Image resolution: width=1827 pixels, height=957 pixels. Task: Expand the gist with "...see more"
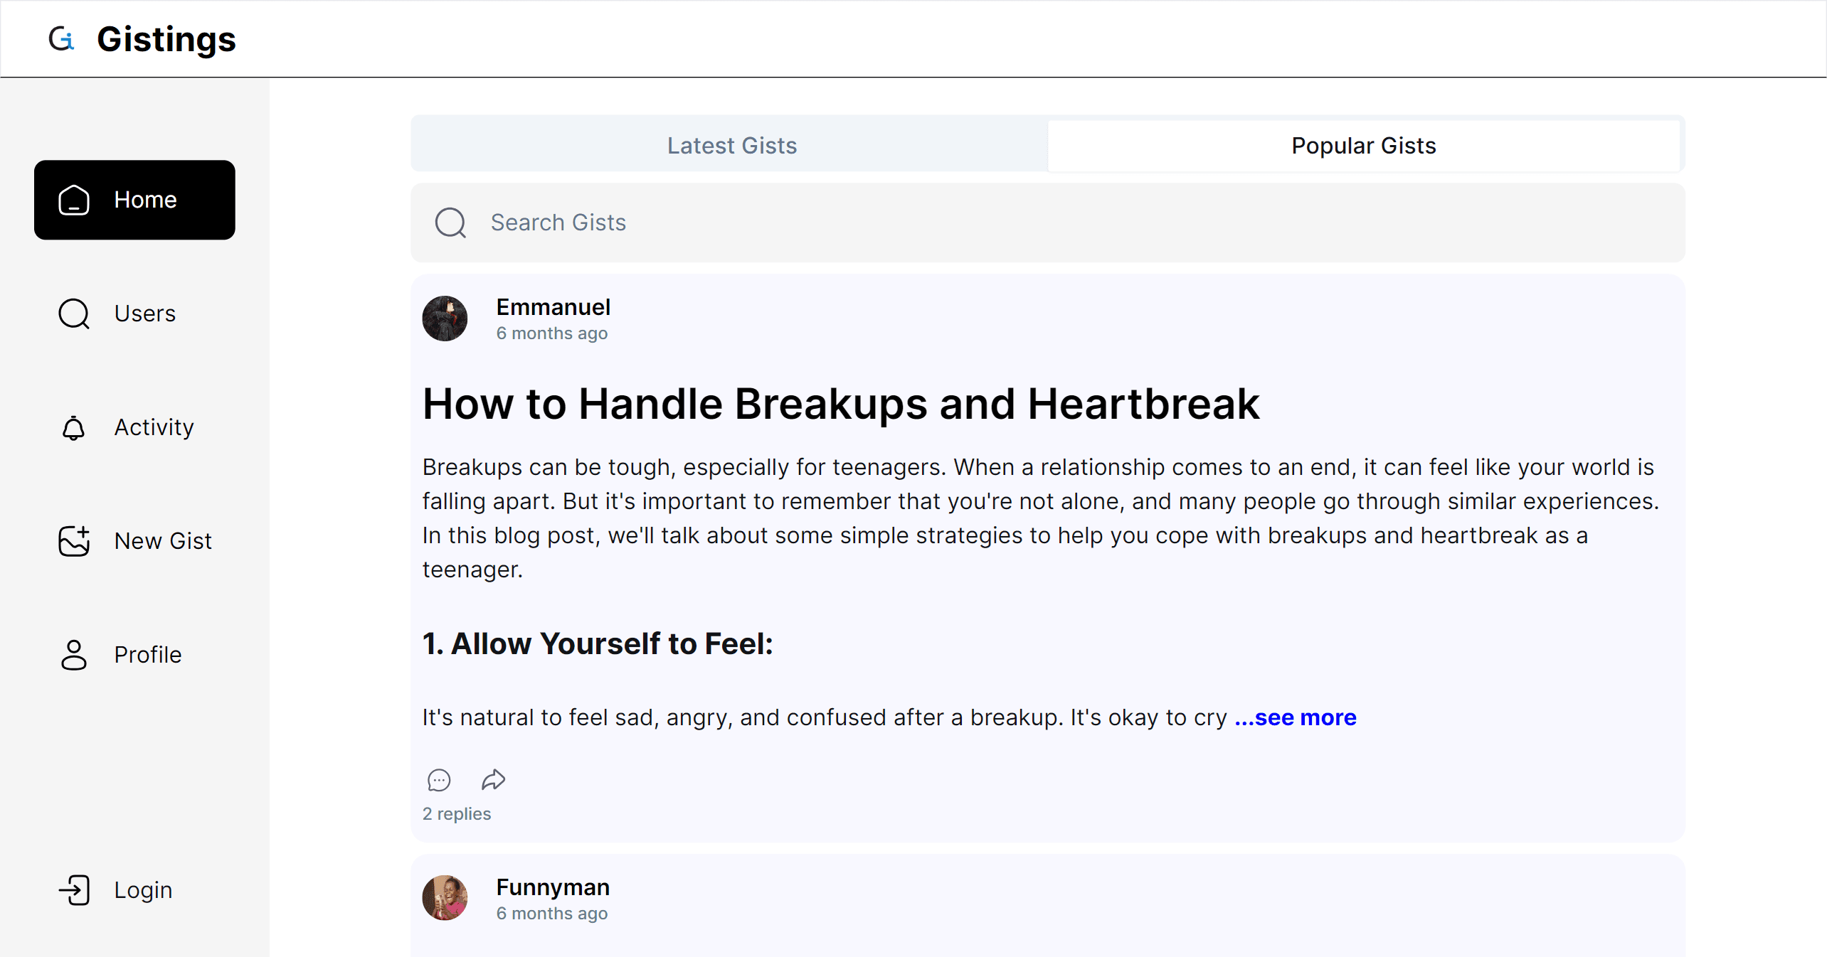(x=1296, y=717)
